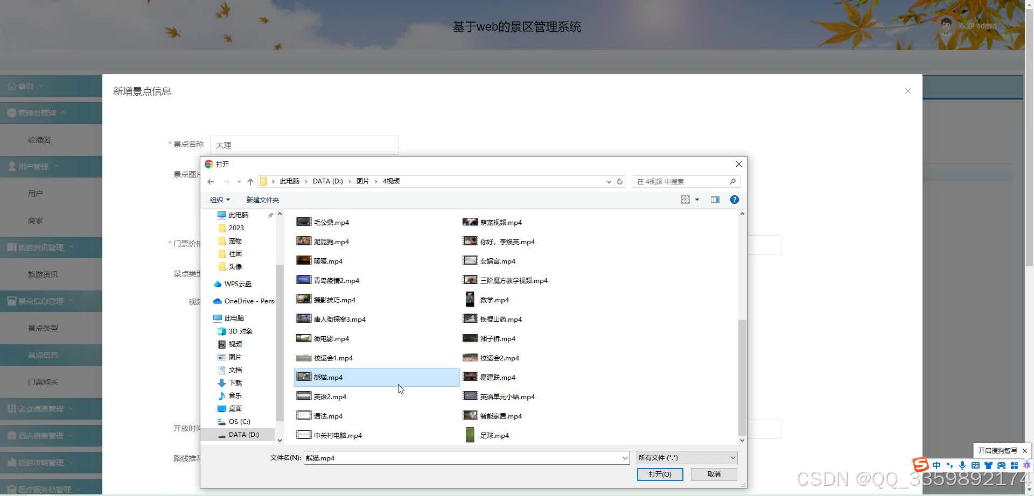The width and height of the screenshot is (1034, 496).
Task: Go back in the file dialog
Action: 211,182
